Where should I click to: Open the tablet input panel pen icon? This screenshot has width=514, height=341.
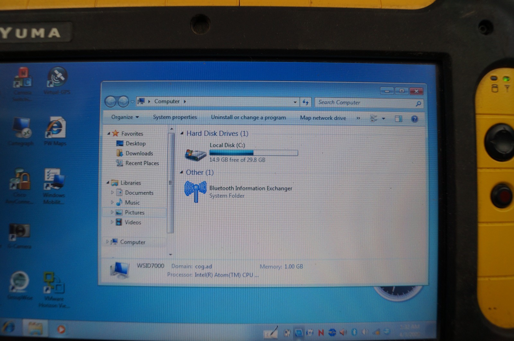(x=271, y=332)
